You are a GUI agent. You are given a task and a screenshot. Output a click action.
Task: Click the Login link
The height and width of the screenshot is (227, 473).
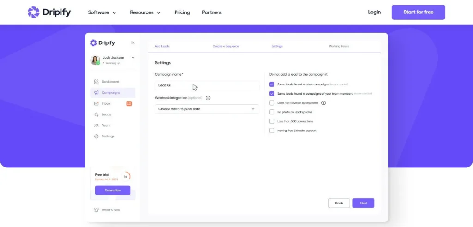pyautogui.click(x=374, y=12)
